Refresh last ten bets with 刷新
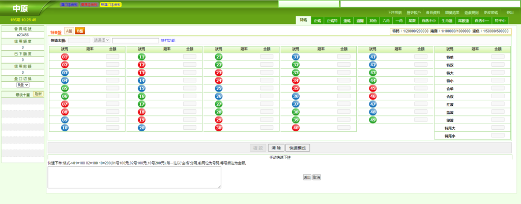The height and width of the screenshot is (204, 521). (x=38, y=94)
